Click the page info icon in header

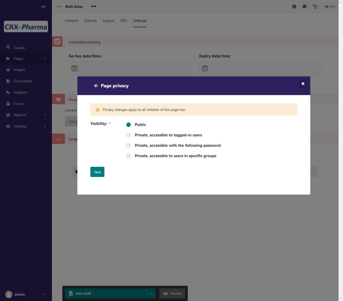pyautogui.click(x=294, y=7)
